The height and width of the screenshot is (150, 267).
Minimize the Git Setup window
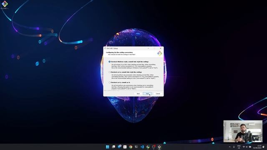click(149, 48)
